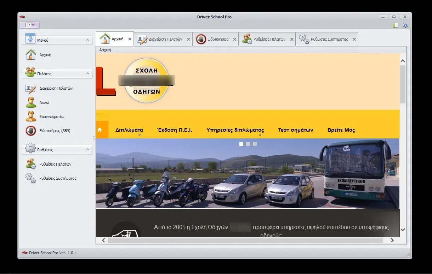Open the Αρχική home icon in sidebar

click(x=31, y=55)
